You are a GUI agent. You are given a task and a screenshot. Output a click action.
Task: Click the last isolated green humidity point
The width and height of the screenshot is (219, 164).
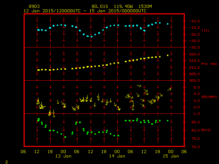click(x=168, y=121)
